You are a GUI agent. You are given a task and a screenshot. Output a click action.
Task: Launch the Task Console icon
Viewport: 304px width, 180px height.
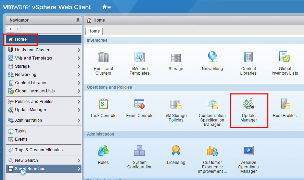pos(103,104)
